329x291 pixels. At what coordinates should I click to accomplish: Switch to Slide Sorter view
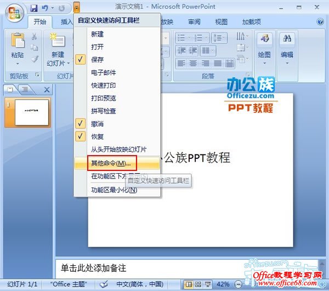pos(198,284)
